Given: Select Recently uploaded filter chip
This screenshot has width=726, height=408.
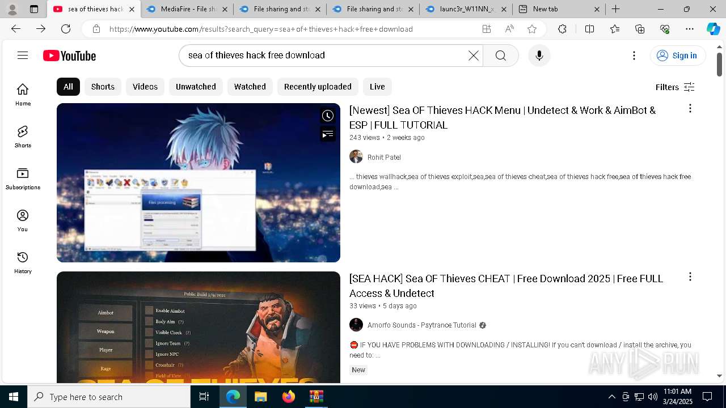Looking at the screenshot, I should click(x=318, y=87).
